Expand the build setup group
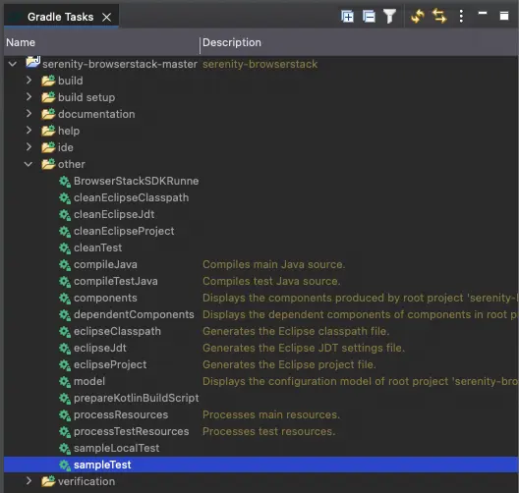 [x=29, y=96]
